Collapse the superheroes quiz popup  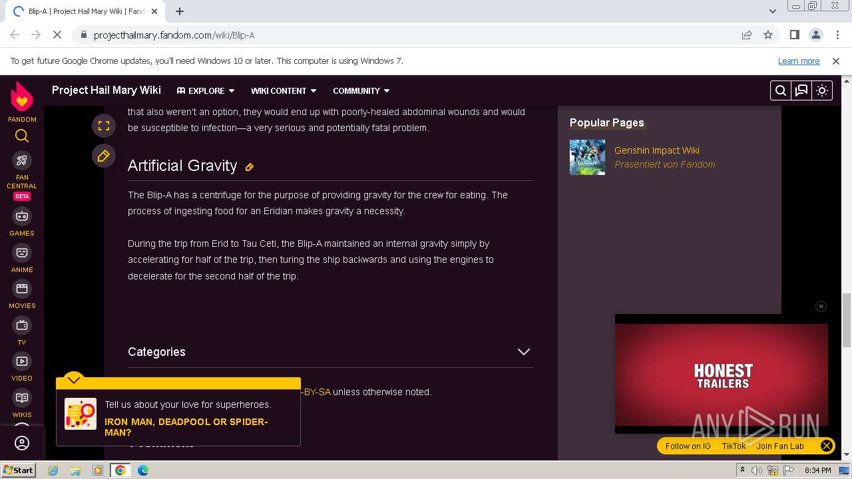[74, 380]
